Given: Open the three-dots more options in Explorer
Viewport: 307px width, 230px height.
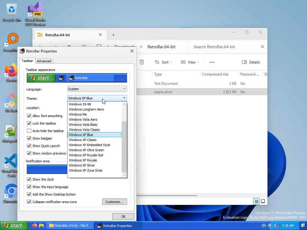Looking at the screenshot, I should tap(212, 62).
